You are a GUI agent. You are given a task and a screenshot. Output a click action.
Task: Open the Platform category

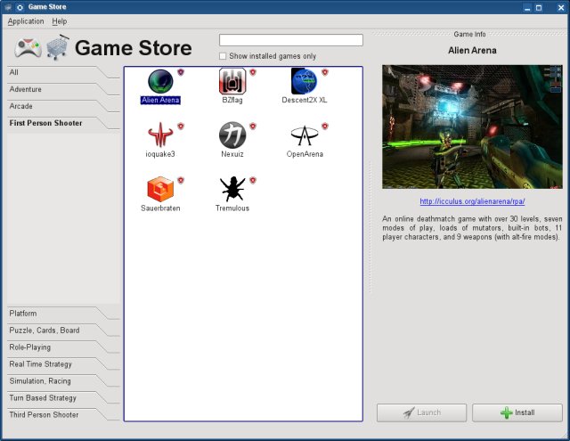point(63,314)
